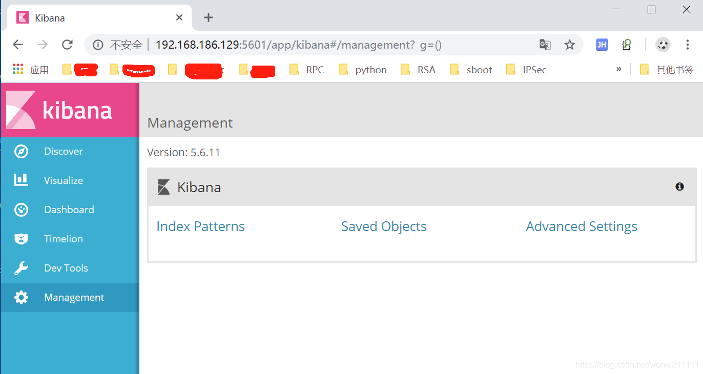Open the Index Patterns link
This screenshot has height=374, width=703.
pos(200,226)
